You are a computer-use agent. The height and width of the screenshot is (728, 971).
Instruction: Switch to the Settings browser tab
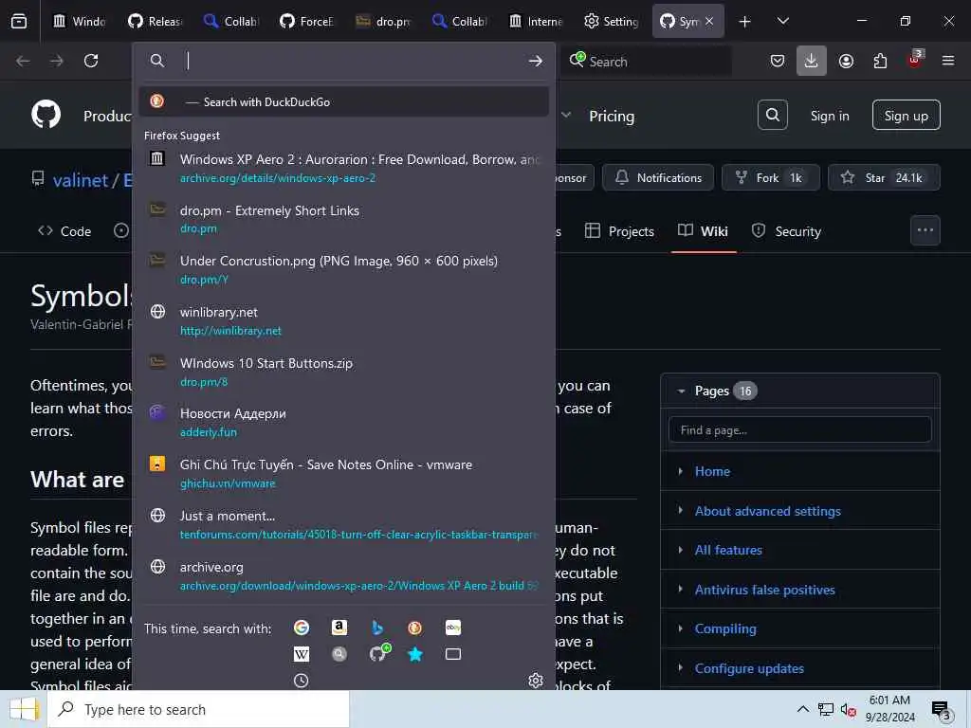(x=612, y=21)
